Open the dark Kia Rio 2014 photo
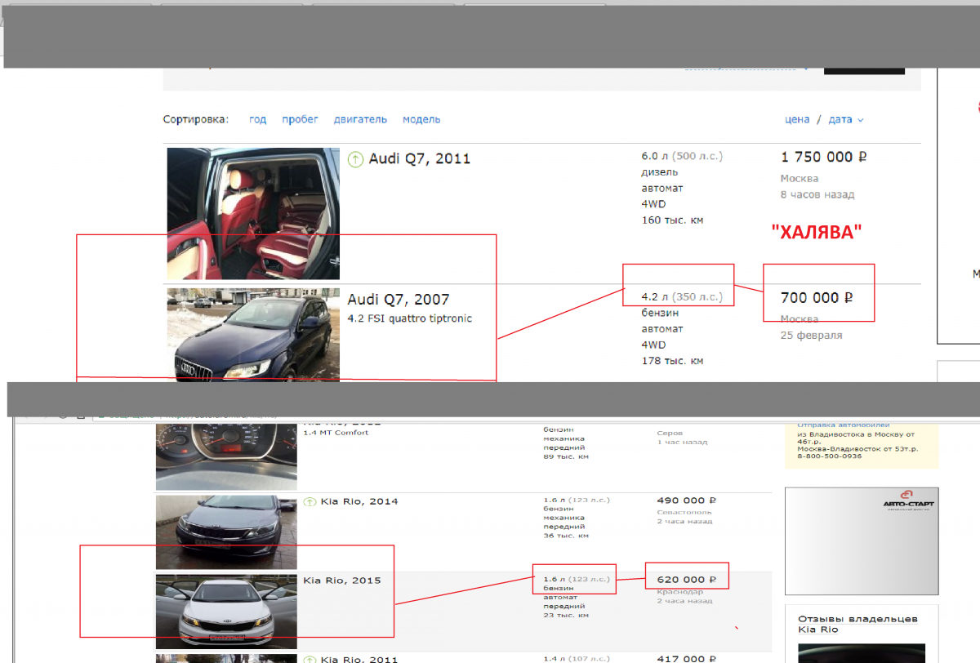Screen dimensions: 980x663 coord(226,532)
